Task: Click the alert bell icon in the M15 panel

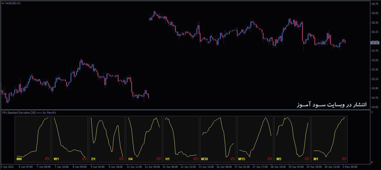Action: (269, 158)
